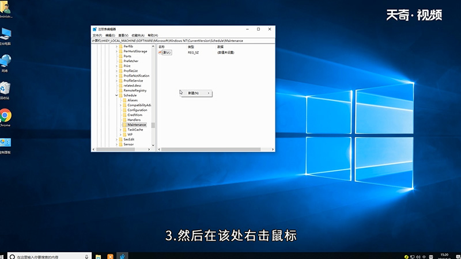
Task: Sort by the 数据 column header
Action: pos(220,47)
